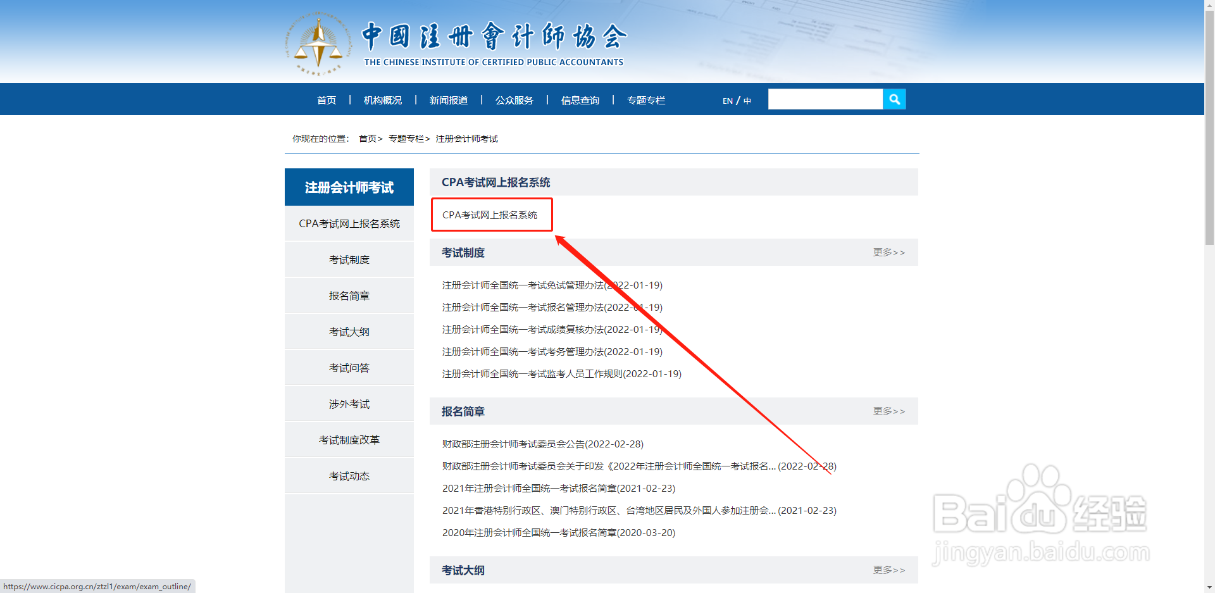Click the scrollbar up arrow
This screenshot has width=1215, height=593.
(1209, 5)
